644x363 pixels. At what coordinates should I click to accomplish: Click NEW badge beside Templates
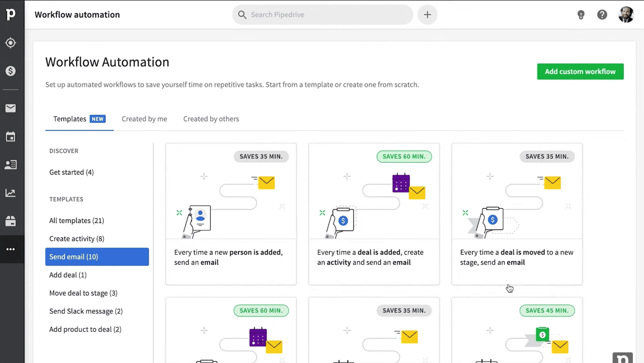coord(97,119)
